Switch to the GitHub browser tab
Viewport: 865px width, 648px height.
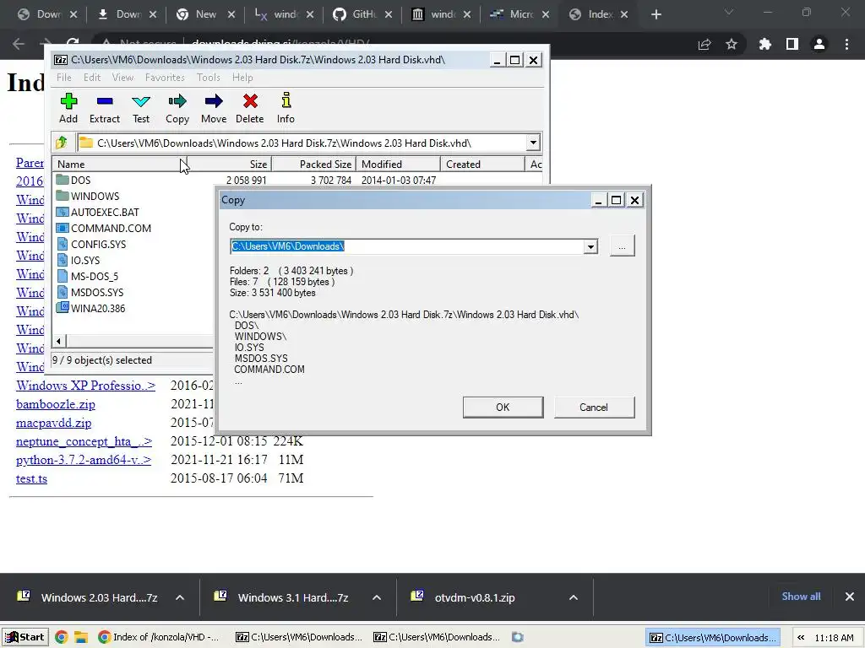coord(362,14)
